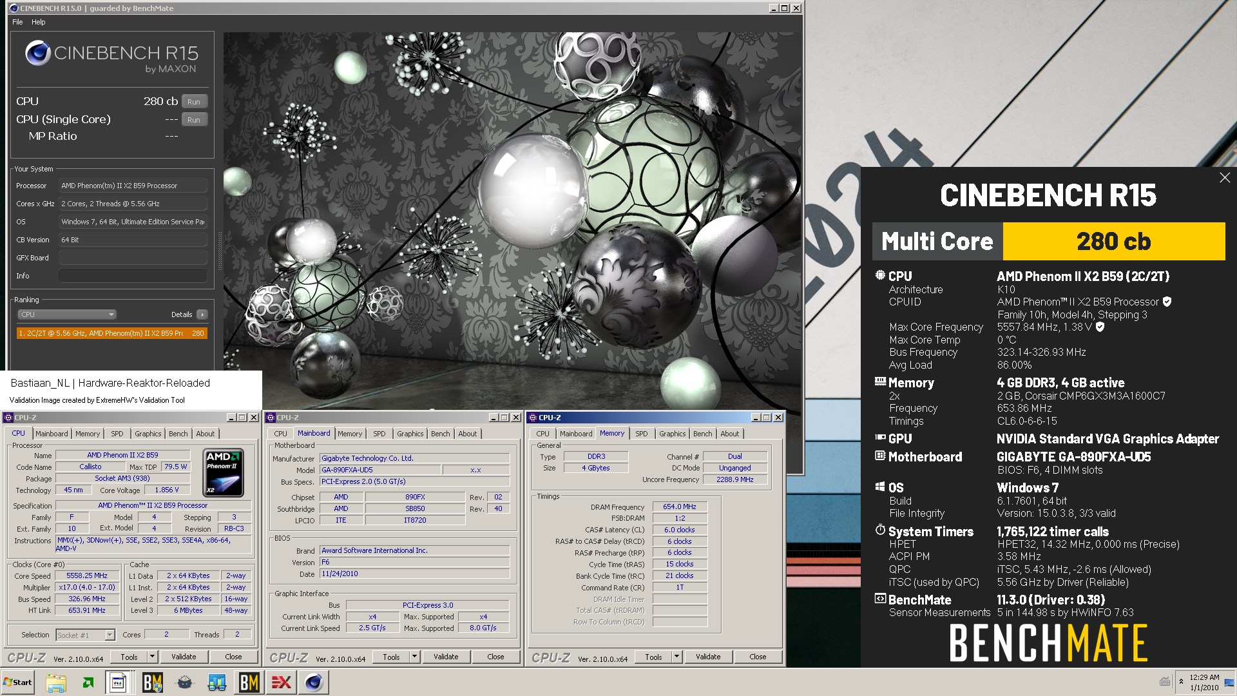Viewport: 1237px width, 696px height.
Task: Click the empty Info input field
Action: (x=133, y=276)
